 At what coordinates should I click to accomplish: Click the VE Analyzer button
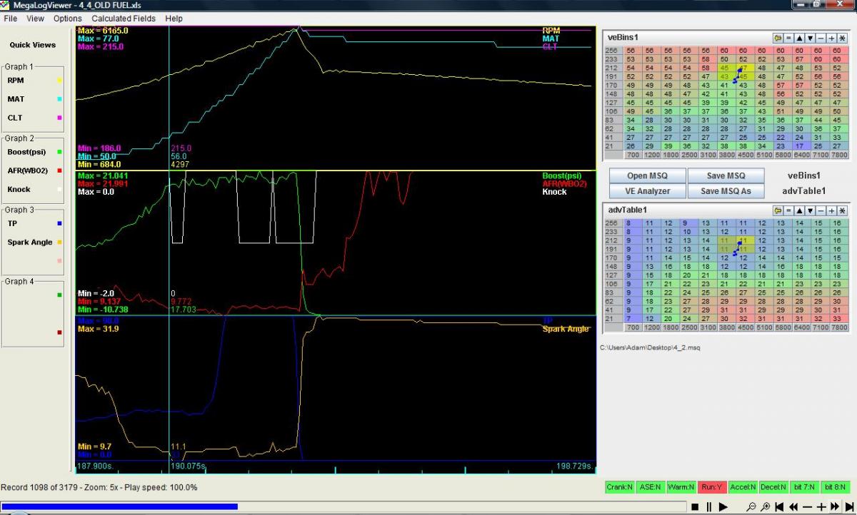647,191
